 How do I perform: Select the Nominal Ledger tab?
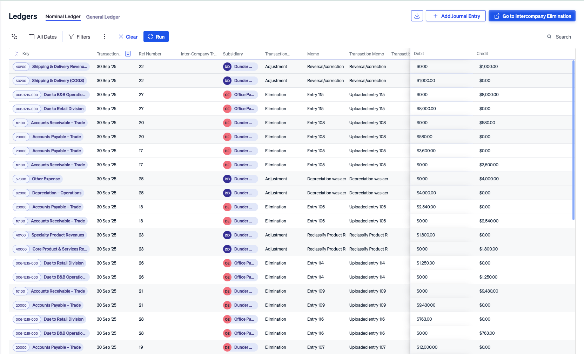63,16
